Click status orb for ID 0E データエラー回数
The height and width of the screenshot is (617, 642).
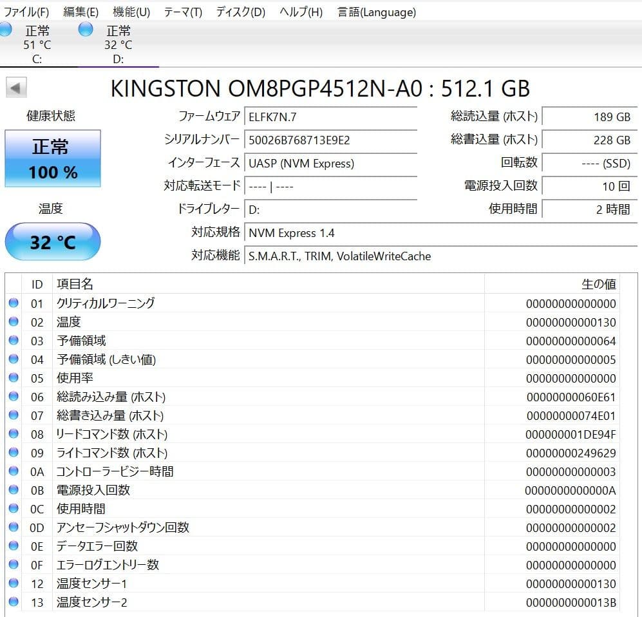tap(14, 546)
